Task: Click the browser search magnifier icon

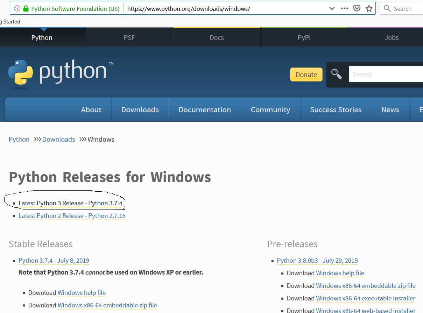Action: click(x=387, y=9)
